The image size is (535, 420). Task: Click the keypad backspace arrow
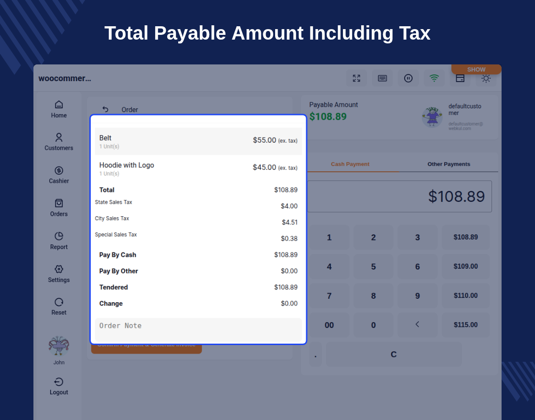417,325
